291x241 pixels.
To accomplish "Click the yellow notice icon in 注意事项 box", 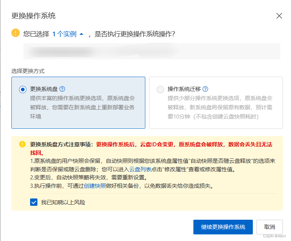I will (x=22, y=144).
